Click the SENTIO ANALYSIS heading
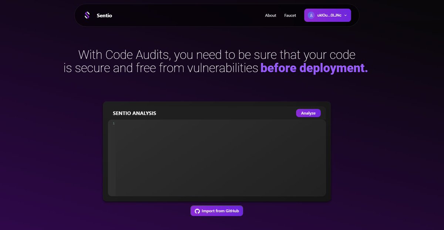The image size is (444, 230). tap(134, 113)
